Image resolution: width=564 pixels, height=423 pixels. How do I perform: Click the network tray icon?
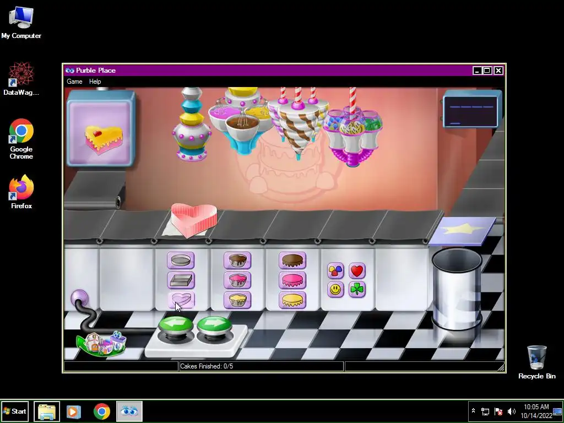pyautogui.click(x=485, y=411)
